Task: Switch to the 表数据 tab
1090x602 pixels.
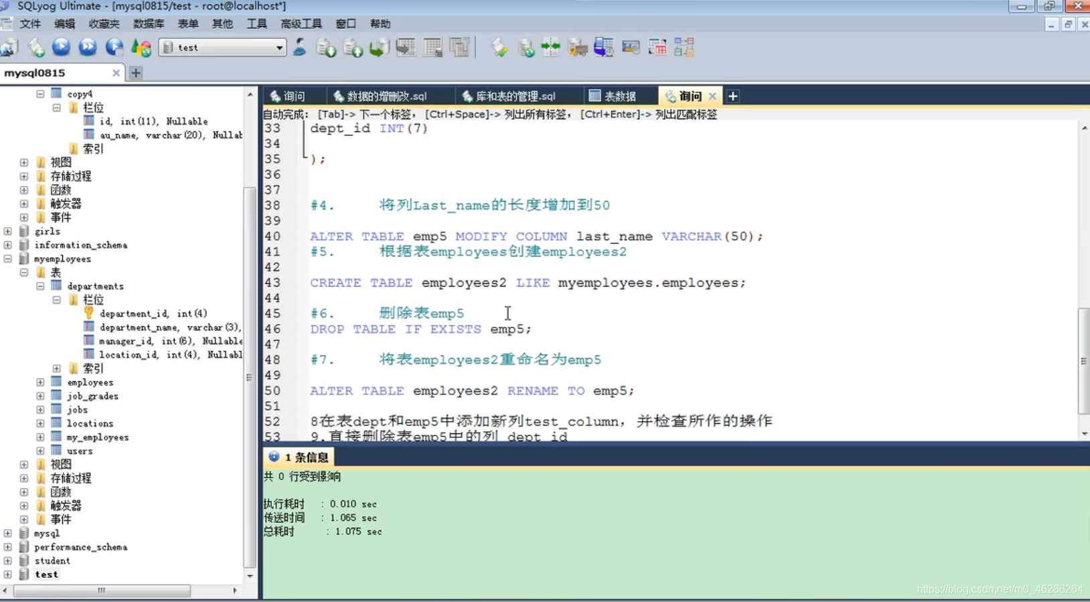Action: (x=620, y=96)
